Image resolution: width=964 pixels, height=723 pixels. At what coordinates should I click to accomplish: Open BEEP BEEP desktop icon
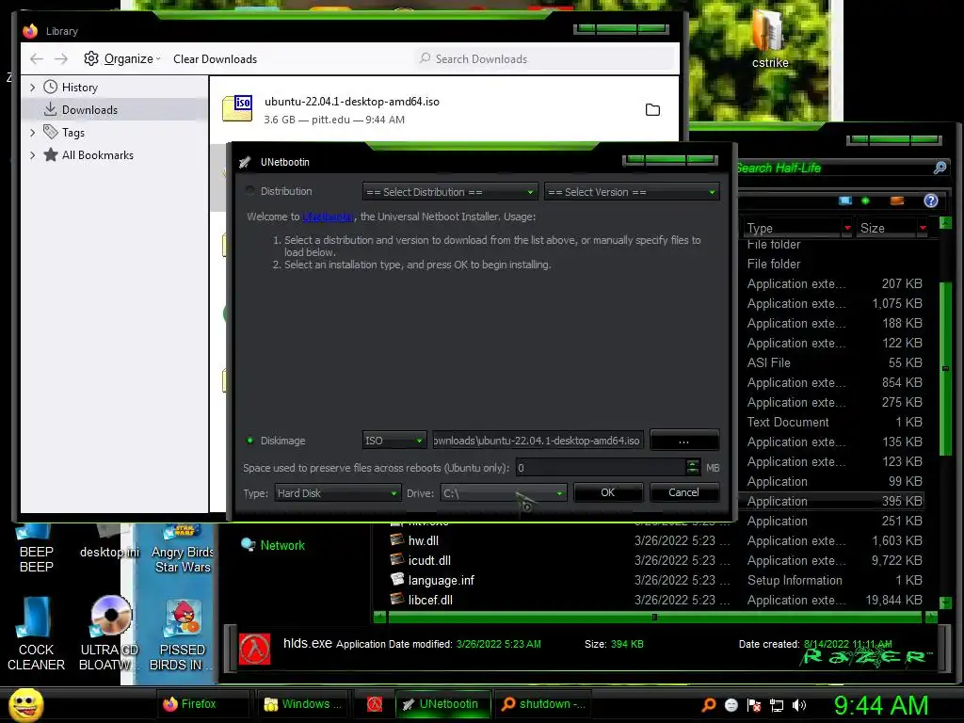36,549
